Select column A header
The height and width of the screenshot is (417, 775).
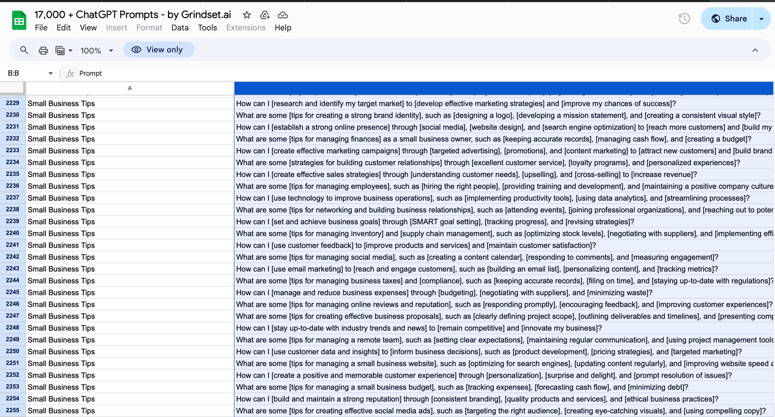coord(130,88)
